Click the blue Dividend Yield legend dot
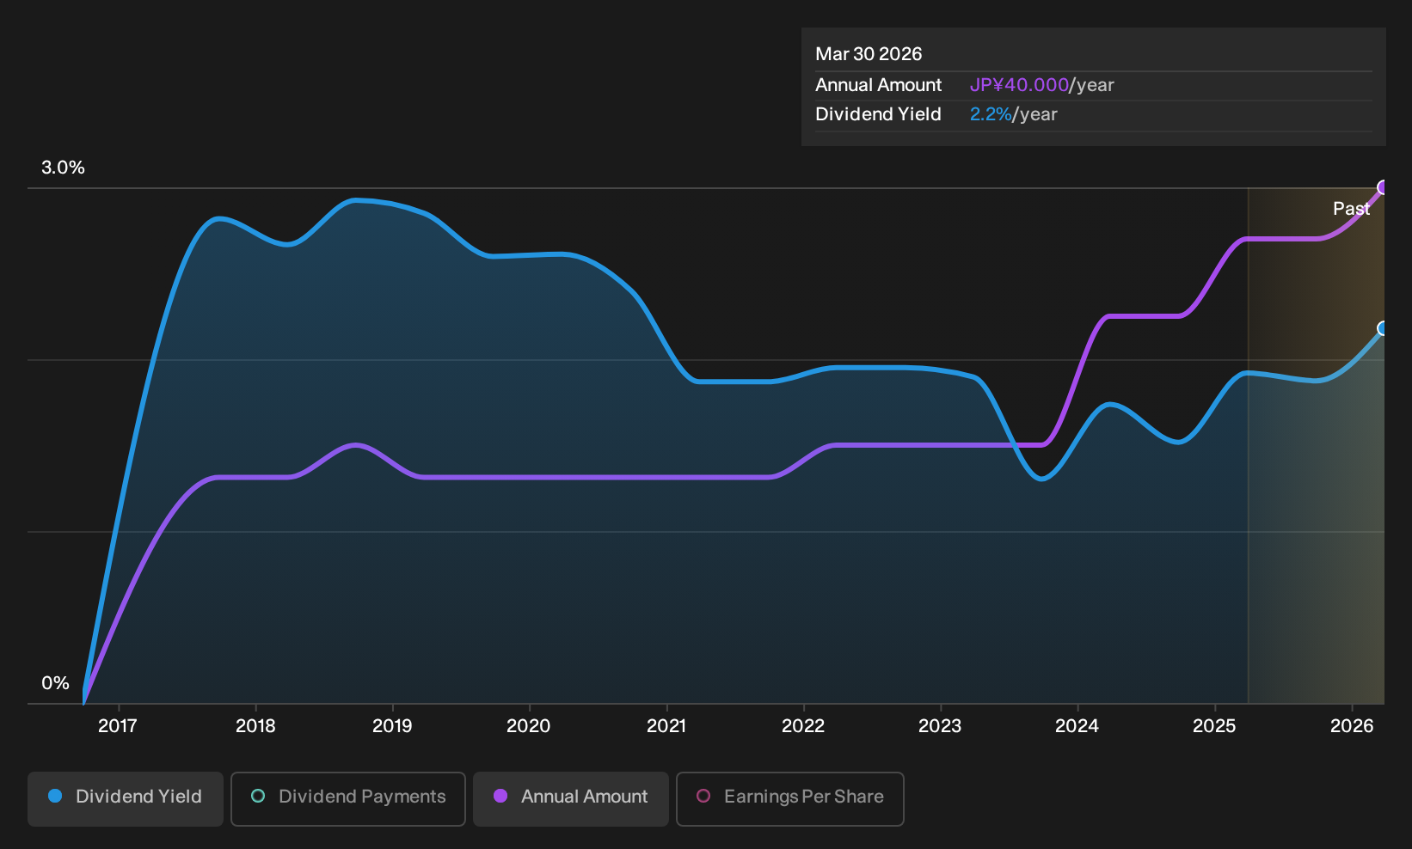 pyautogui.click(x=55, y=796)
